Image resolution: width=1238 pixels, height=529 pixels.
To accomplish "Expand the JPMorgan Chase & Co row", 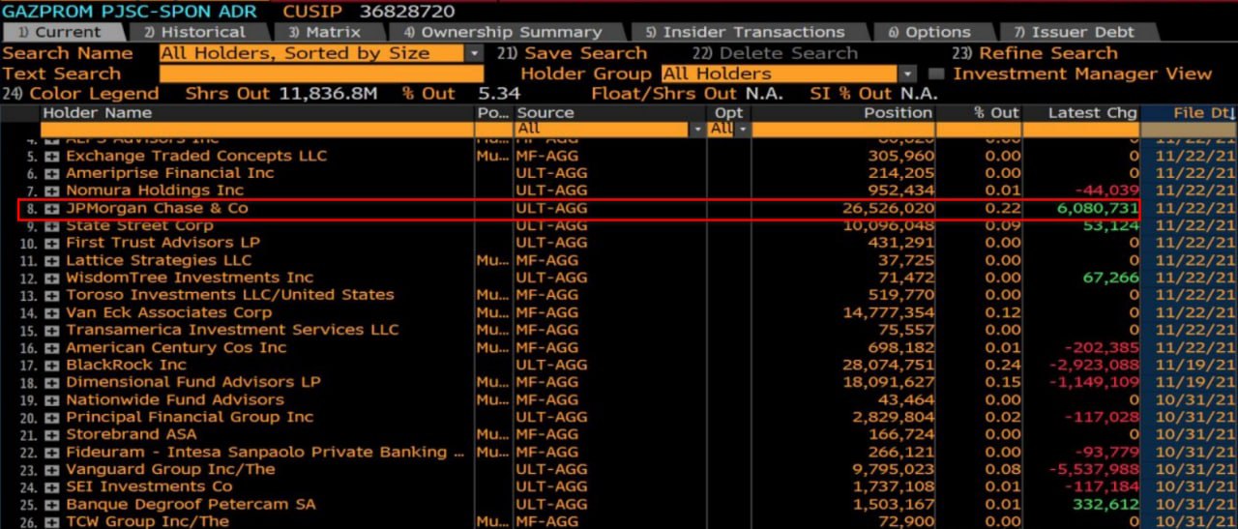I will point(52,208).
